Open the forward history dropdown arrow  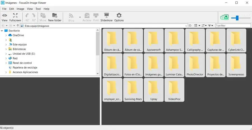[14, 26]
